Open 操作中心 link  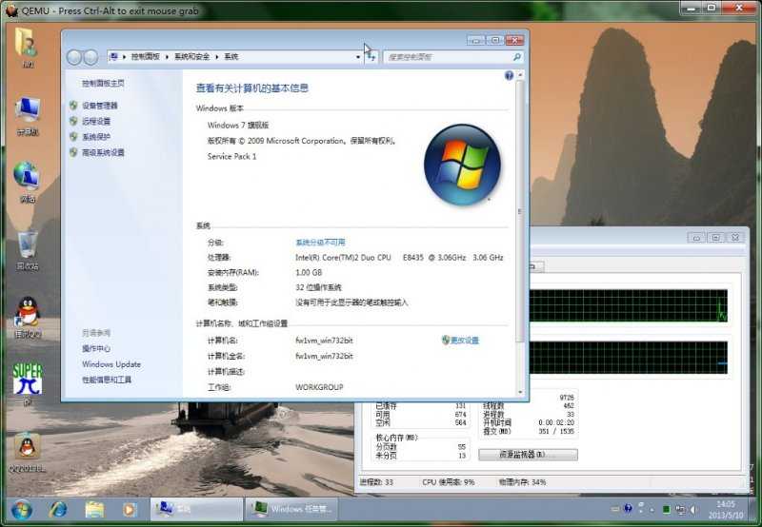point(96,348)
